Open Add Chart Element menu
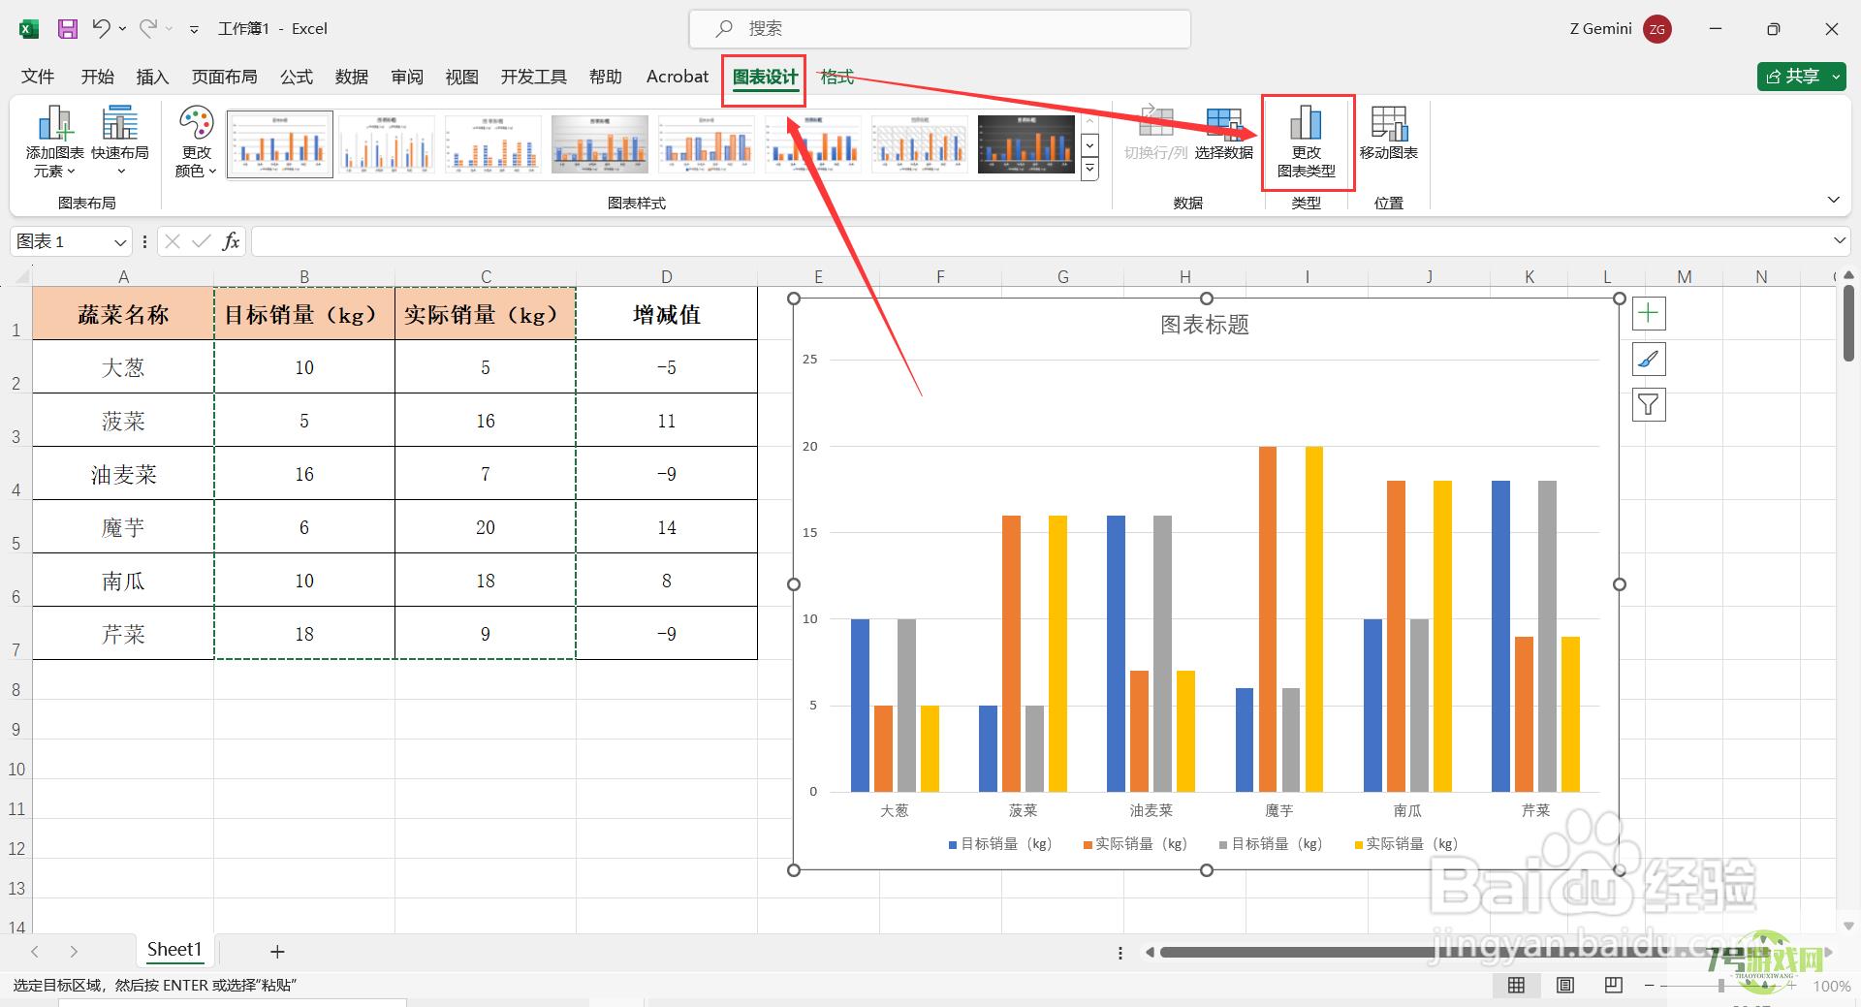The height and width of the screenshot is (1007, 1861). click(x=55, y=142)
